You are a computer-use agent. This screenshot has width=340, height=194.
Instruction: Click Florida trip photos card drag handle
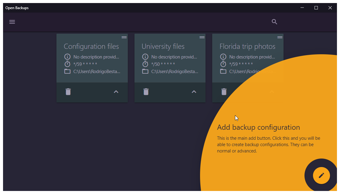click(280, 37)
